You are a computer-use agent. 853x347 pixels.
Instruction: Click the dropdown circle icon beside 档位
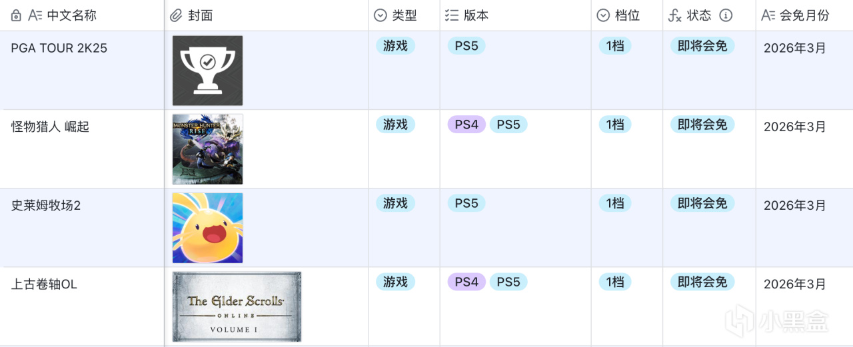(603, 15)
